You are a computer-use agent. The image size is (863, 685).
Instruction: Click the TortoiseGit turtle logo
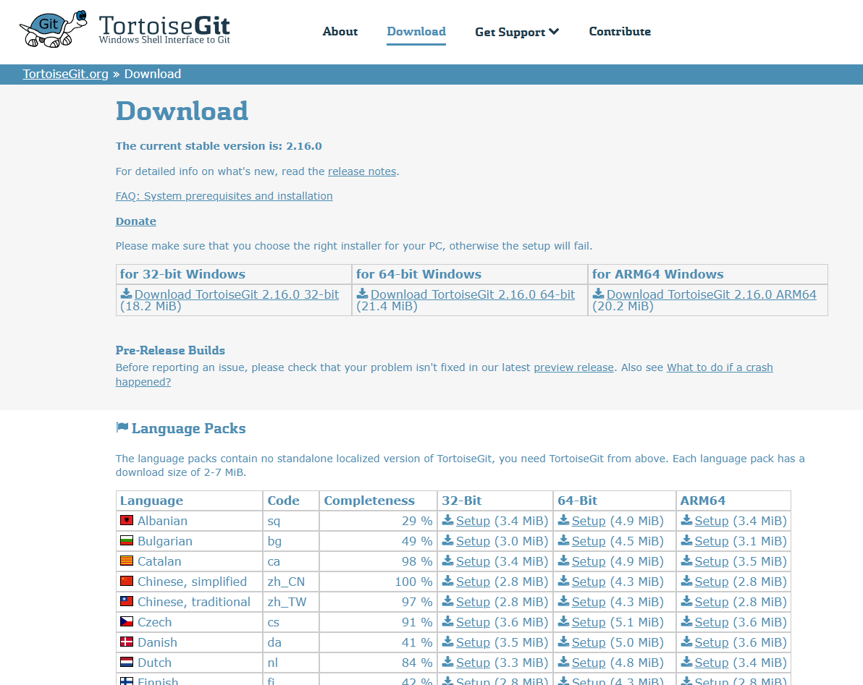[54, 29]
